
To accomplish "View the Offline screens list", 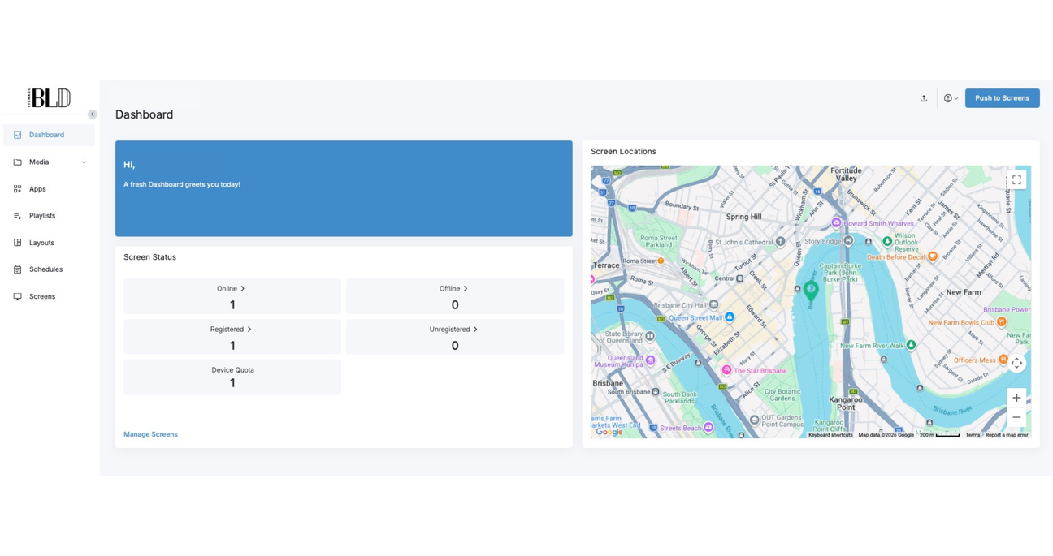I will [x=454, y=289].
